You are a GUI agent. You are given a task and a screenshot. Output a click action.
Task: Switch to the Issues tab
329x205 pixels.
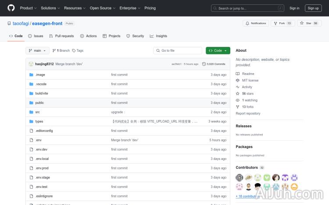[36, 36]
